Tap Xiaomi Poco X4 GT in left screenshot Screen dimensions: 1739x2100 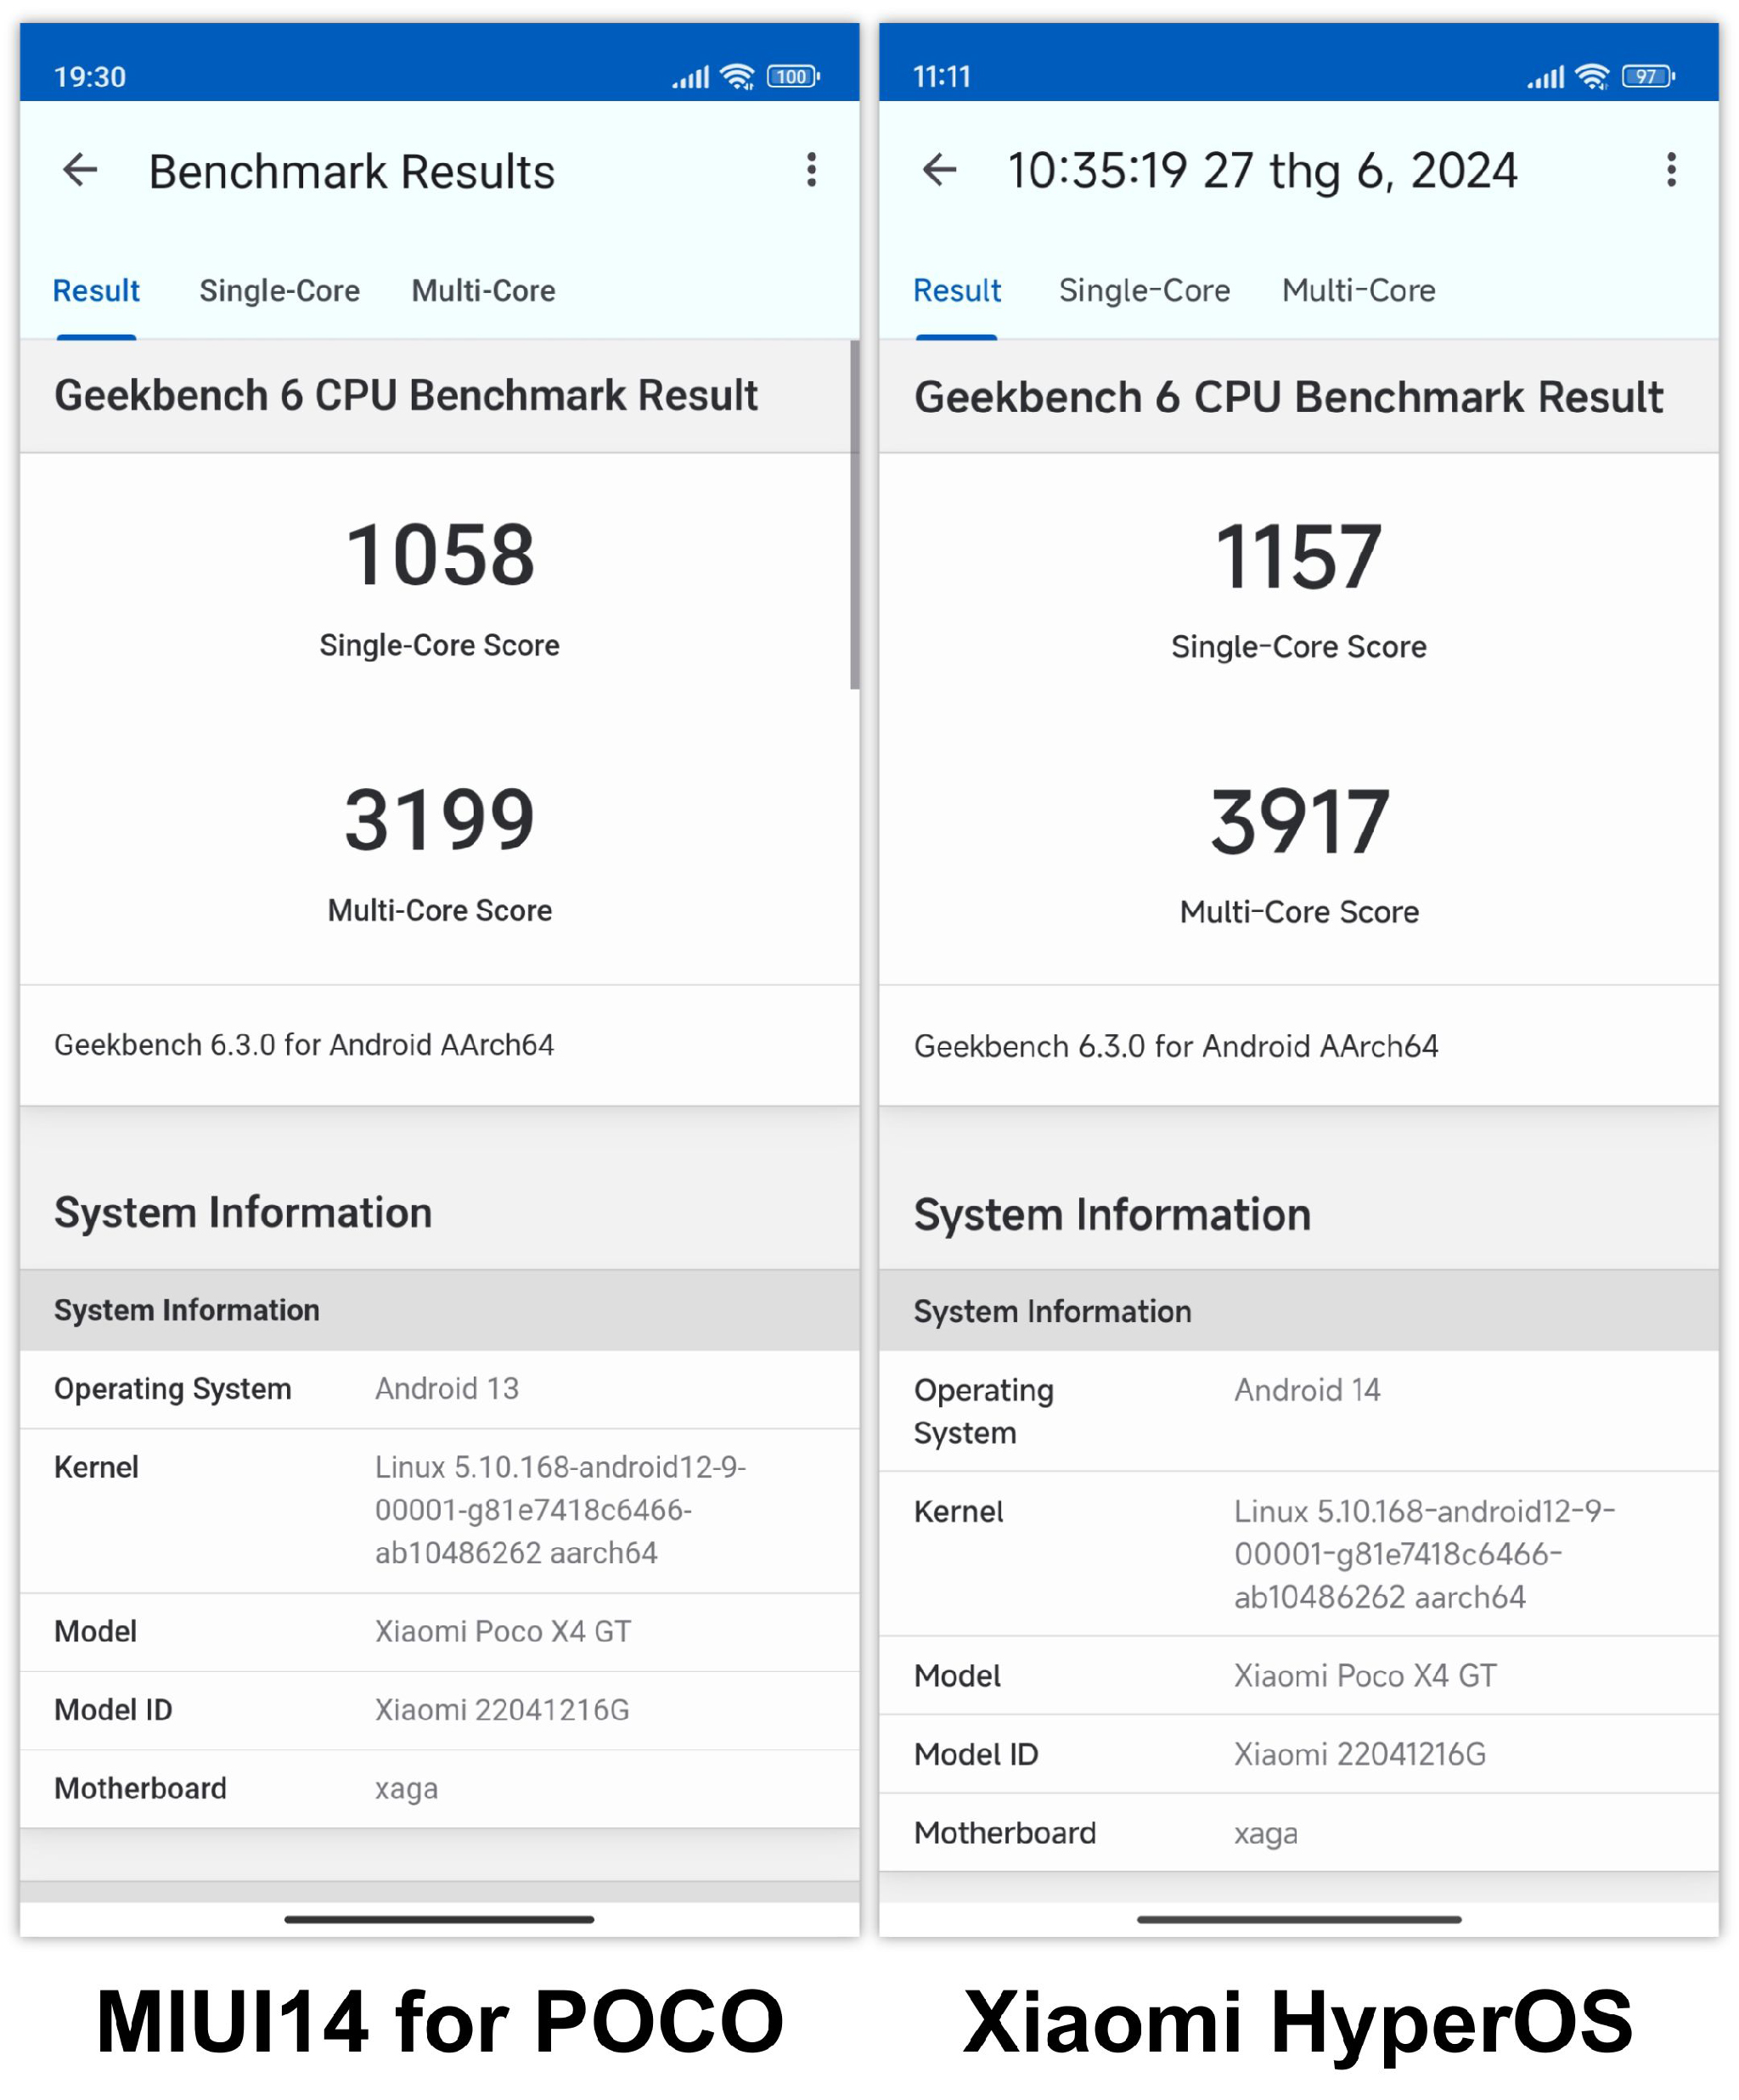pos(503,1631)
